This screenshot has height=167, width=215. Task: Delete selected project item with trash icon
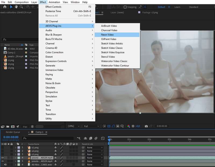point(32,127)
